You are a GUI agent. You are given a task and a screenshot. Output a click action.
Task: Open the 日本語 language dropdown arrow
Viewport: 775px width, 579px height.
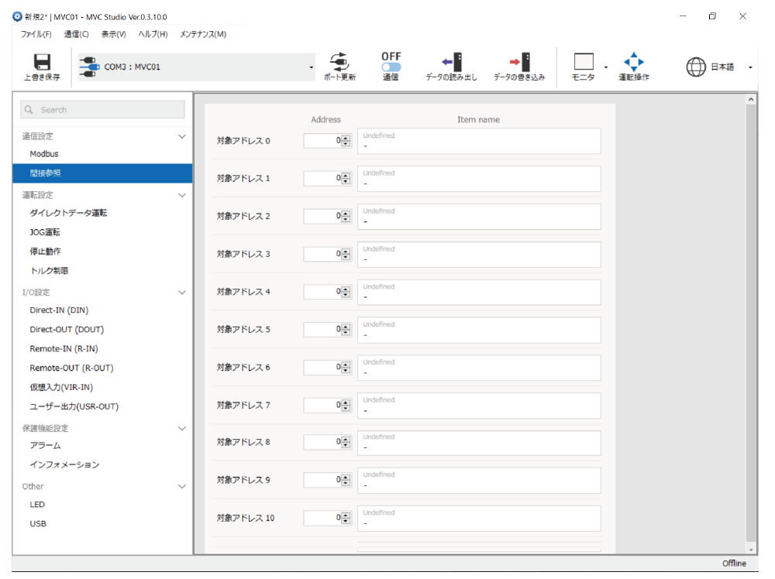coord(750,67)
